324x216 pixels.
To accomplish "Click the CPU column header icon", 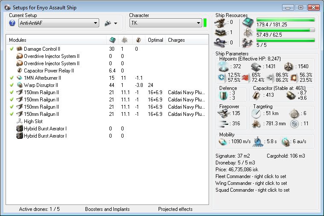I will [x=112, y=40].
